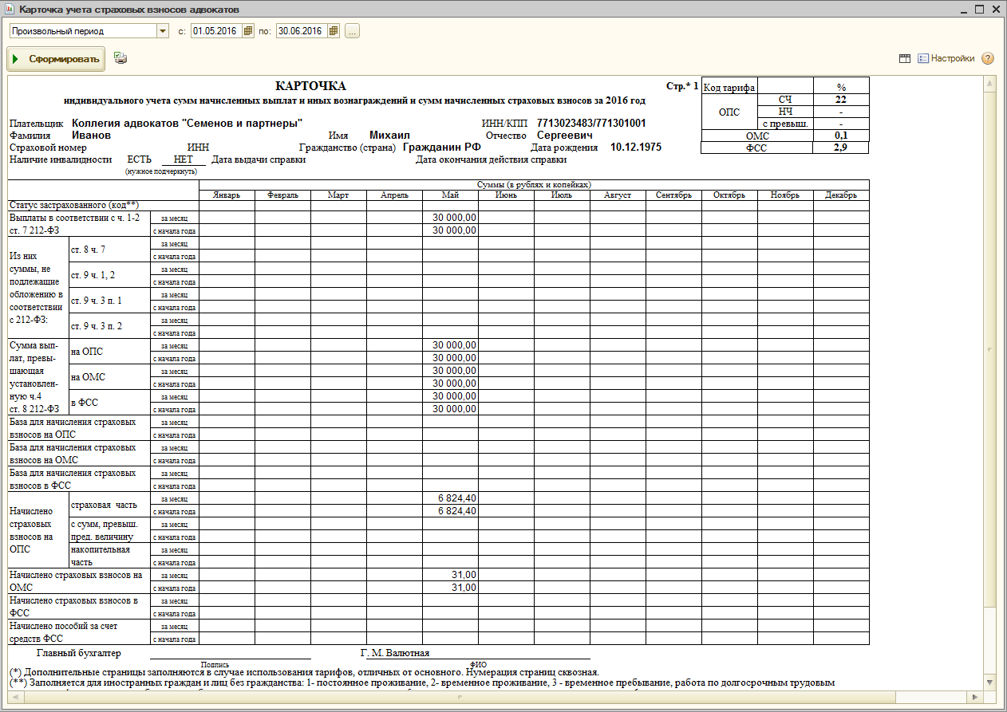1007x712 pixels.
Task: Select the ОПС СЧ tariff value 22
Action: pyautogui.click(x=840, y=100)
